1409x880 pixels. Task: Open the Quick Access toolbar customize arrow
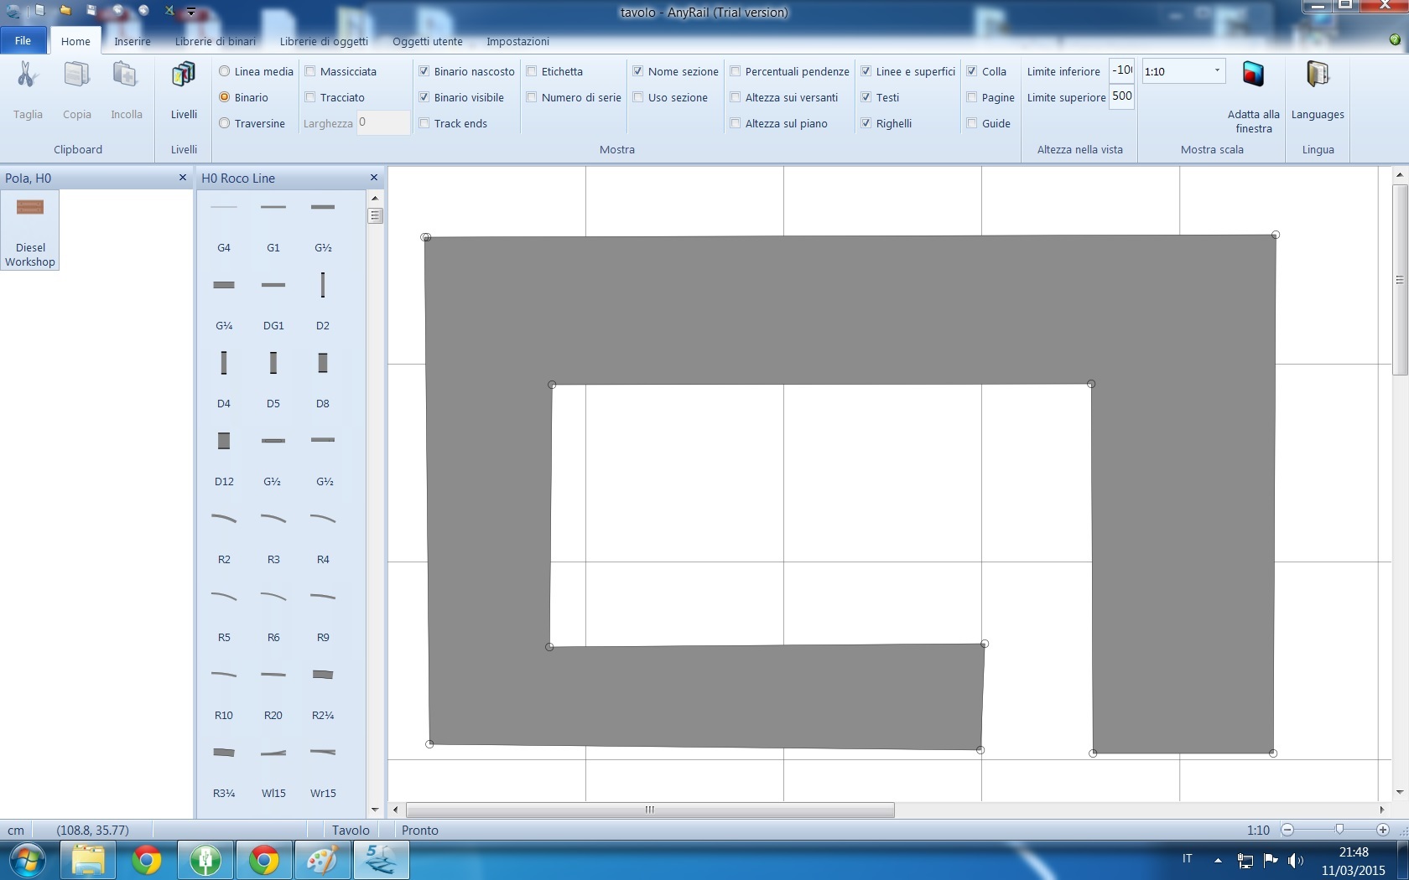pos(191,12)
